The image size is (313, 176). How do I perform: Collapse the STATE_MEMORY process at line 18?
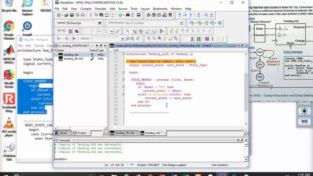pos(124,80)
